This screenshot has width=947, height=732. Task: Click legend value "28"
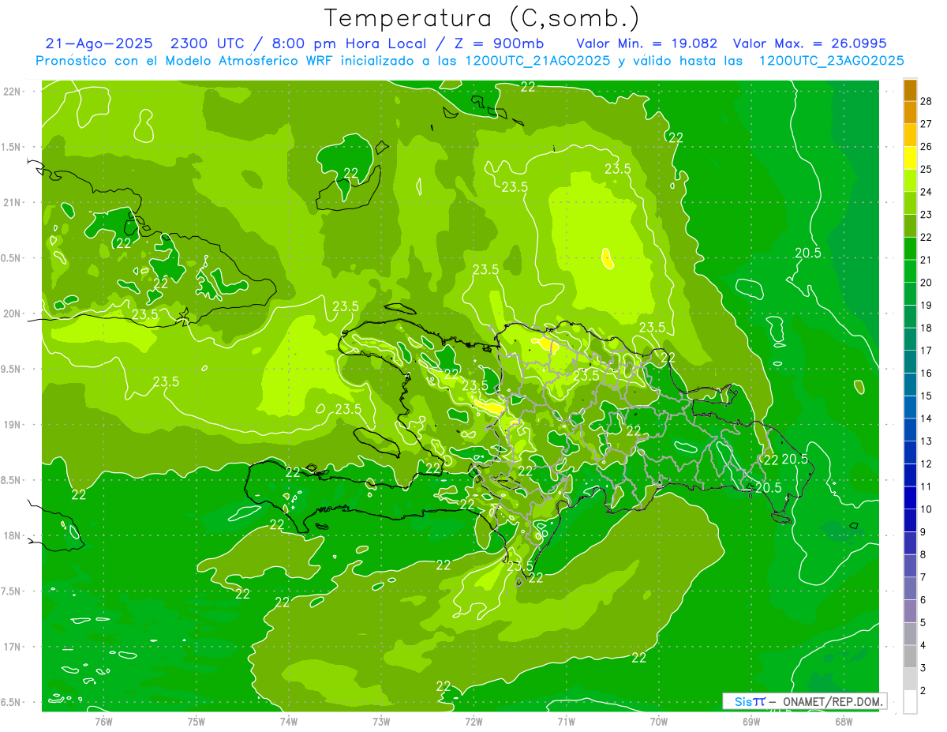click(926, 101)
